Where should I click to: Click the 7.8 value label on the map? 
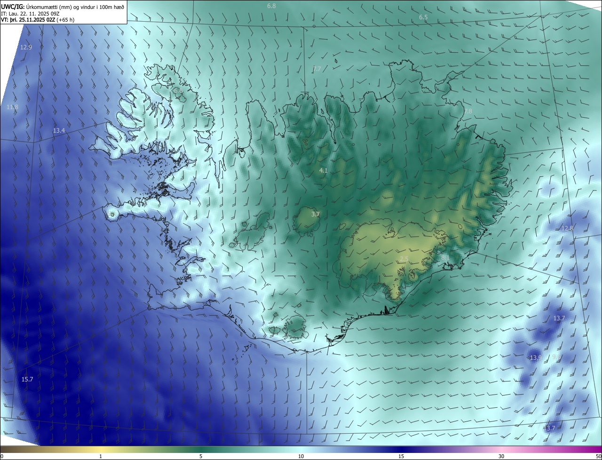468,111
